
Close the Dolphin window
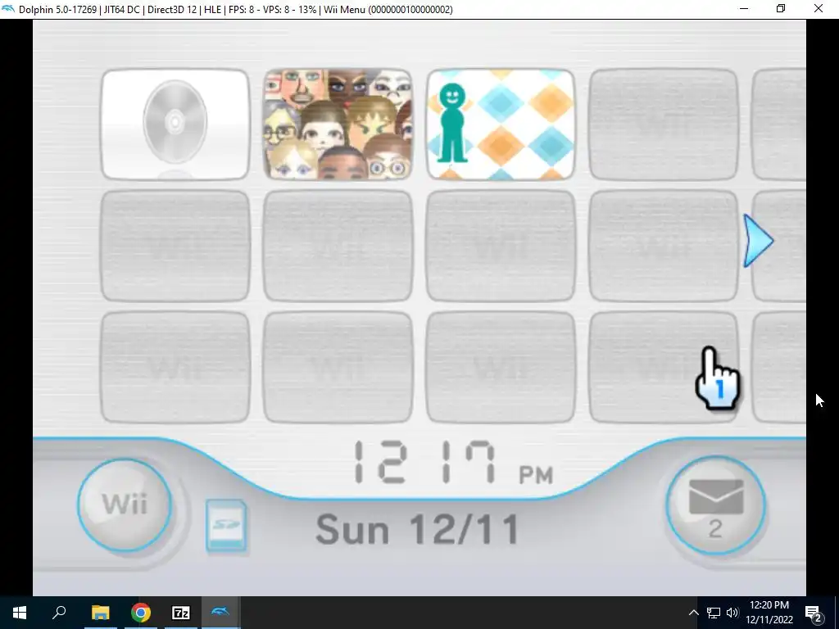819,8
